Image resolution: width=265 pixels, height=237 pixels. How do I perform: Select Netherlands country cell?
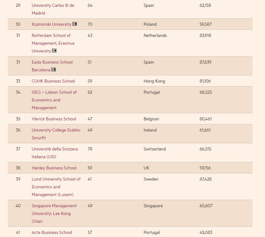155,36
